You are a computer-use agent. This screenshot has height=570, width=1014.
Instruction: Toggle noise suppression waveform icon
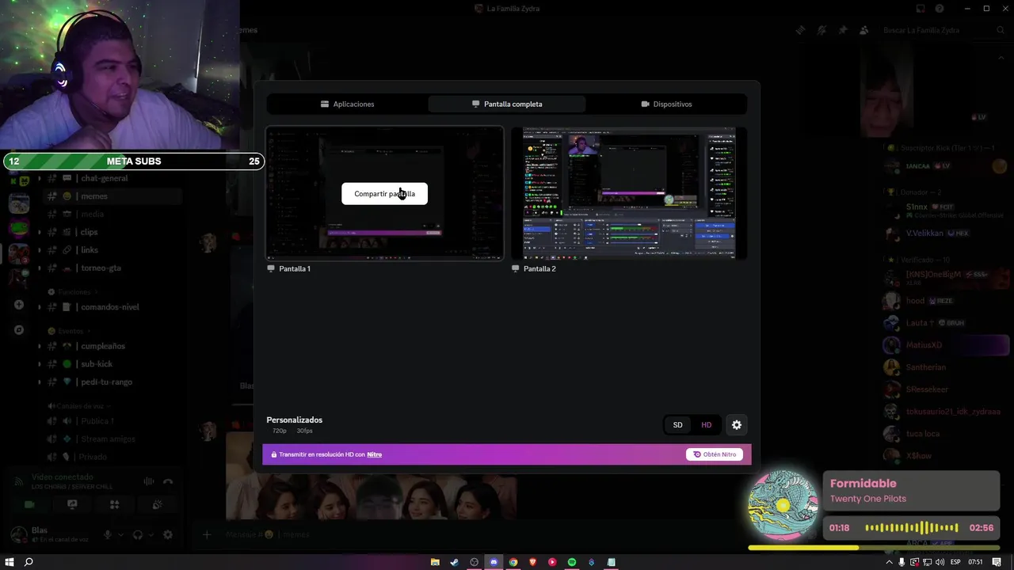tap(148, 481)
